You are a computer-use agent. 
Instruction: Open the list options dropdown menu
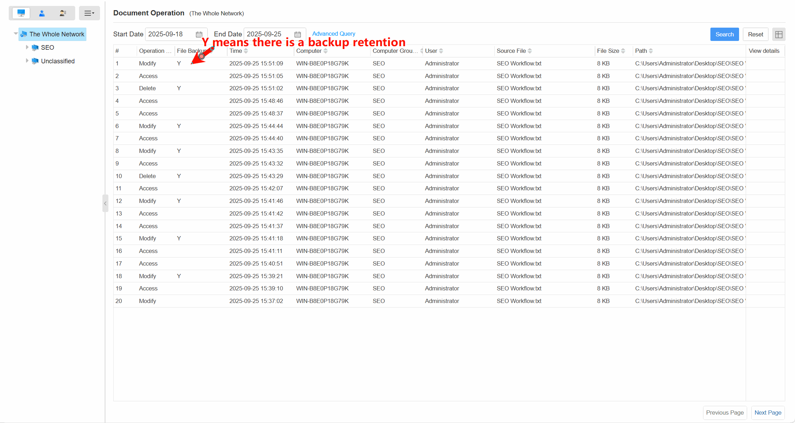pos(89,13)
